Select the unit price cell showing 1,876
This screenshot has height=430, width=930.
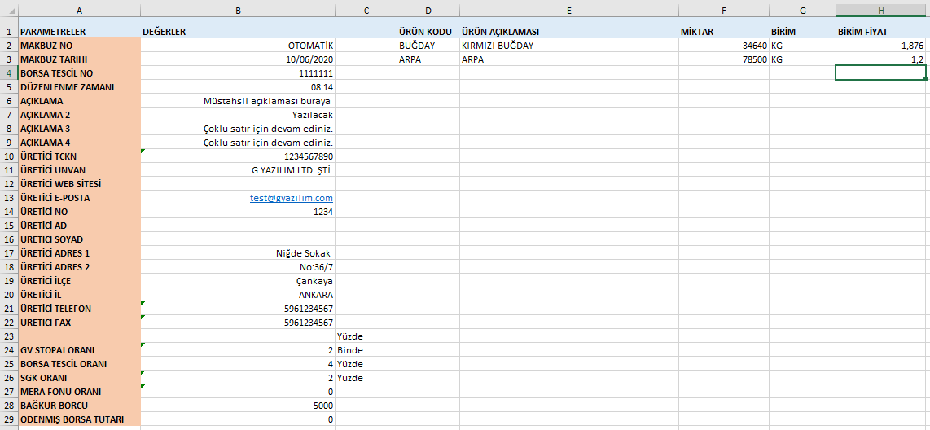click(881, 46)
